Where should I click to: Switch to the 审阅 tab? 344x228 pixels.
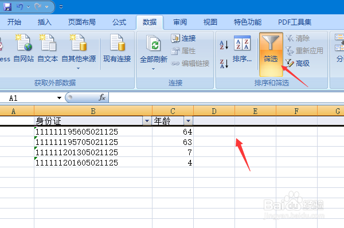pos(180,22)
